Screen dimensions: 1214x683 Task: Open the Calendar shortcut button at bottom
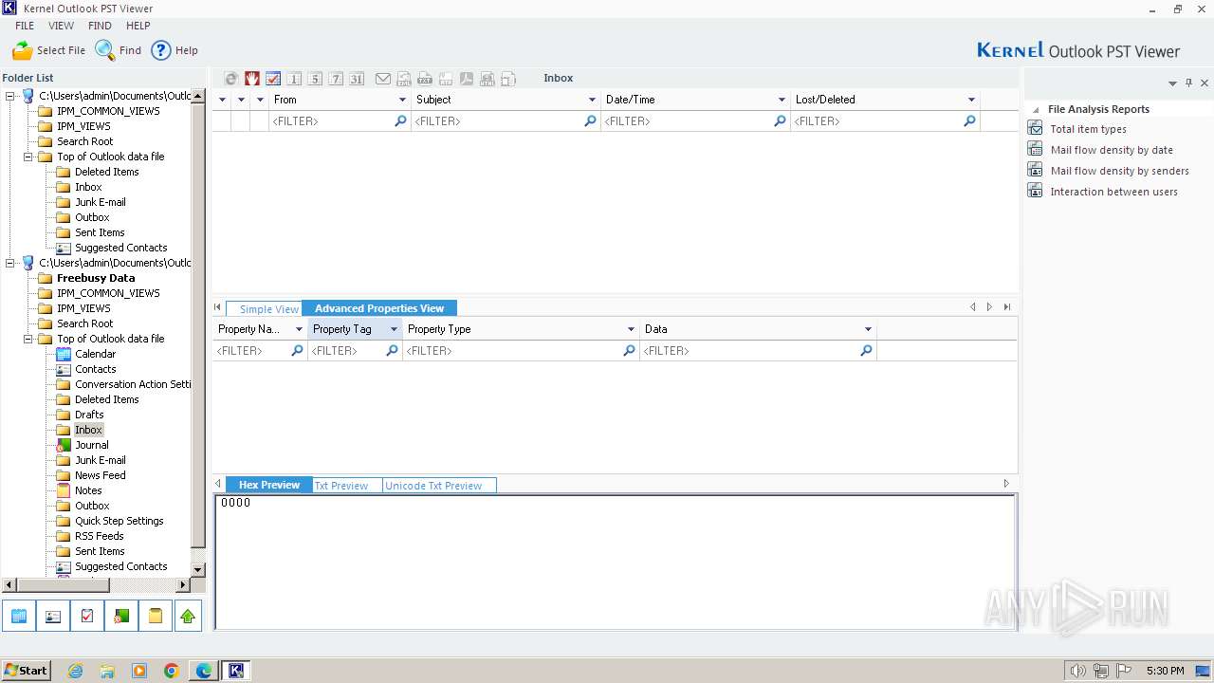click(19, 617)
